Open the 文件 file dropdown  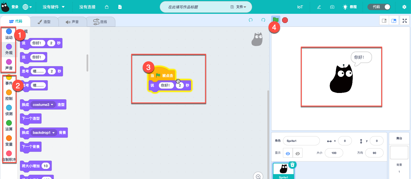click(239, 7)
